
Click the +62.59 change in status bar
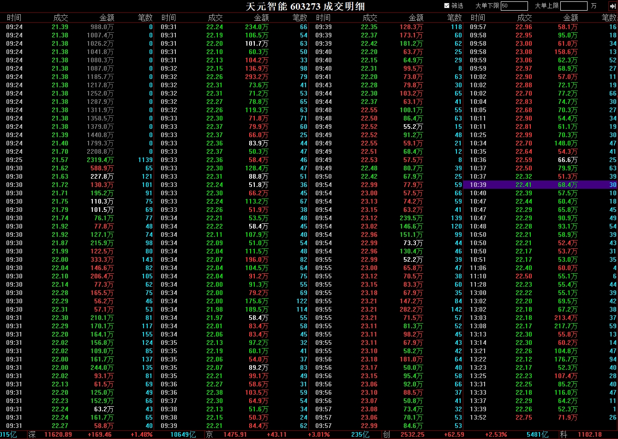click(453, 435)
